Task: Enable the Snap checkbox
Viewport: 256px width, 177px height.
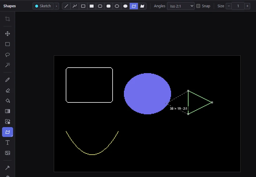Action: pyautogui.click(x=198, y=6)
